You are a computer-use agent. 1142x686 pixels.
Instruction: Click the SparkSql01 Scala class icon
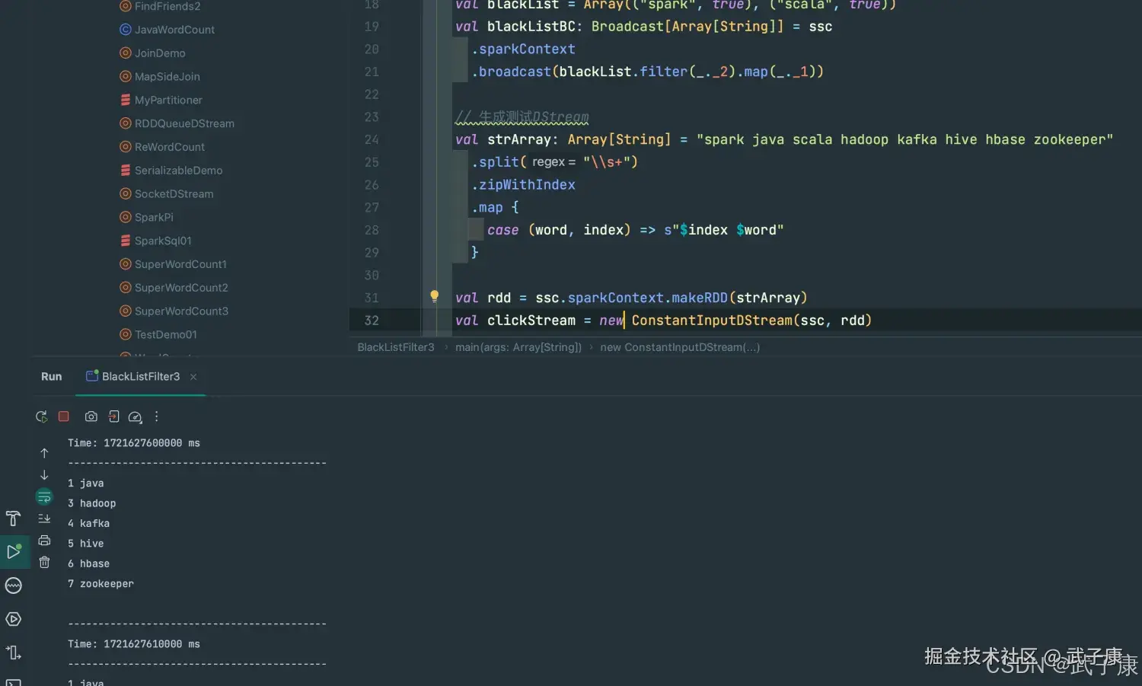tap(126, 241)
